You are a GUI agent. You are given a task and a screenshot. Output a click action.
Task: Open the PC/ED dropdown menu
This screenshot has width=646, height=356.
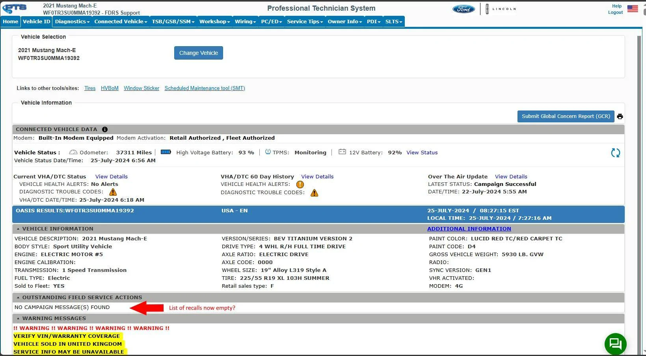[272, 22]
